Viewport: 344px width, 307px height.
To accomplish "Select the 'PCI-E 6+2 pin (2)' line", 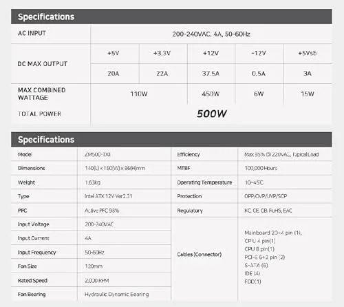I will 265,257.
